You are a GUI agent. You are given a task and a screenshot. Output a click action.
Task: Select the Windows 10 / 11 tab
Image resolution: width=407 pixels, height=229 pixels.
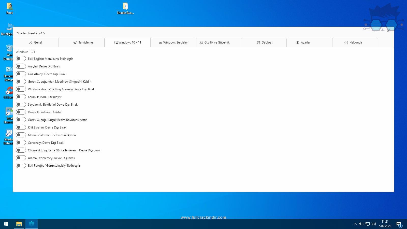tap(127, 42)
